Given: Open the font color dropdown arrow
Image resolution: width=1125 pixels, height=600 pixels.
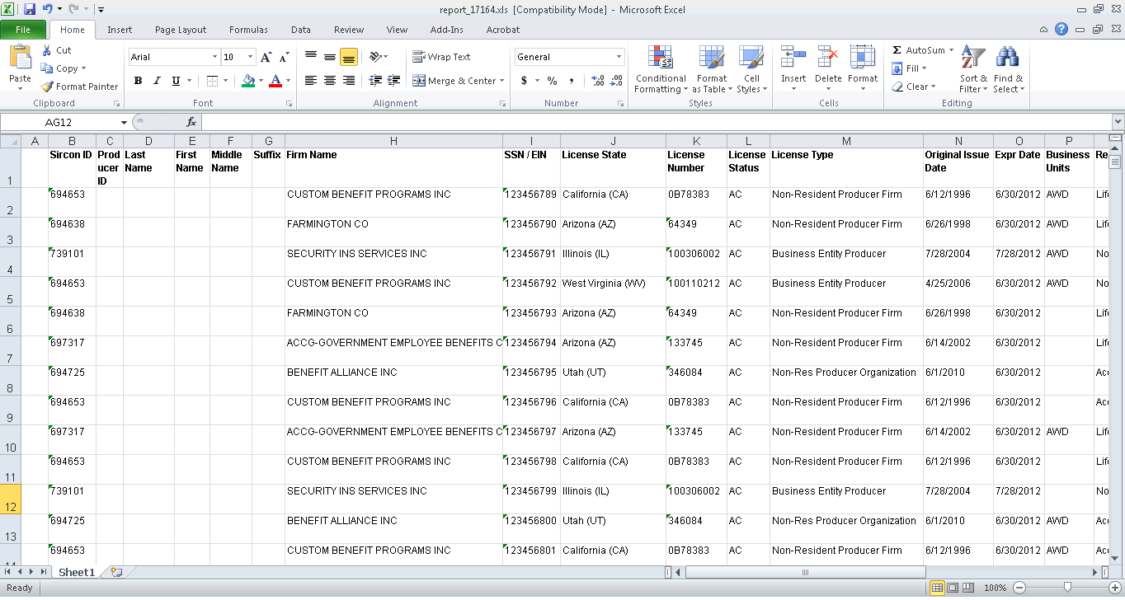Looking at the screenshot, I should click(287, 81).
